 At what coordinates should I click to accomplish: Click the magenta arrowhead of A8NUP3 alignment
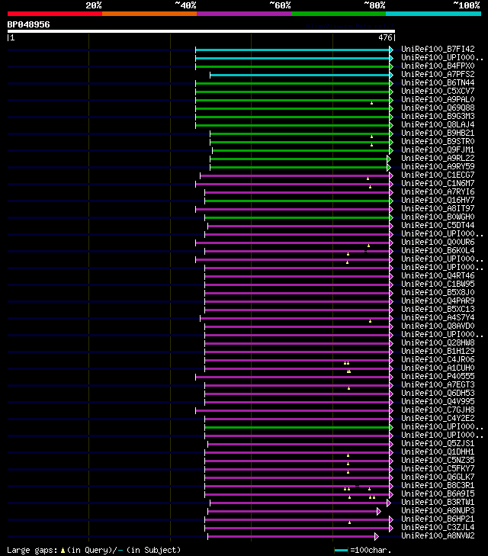point(379,511)
